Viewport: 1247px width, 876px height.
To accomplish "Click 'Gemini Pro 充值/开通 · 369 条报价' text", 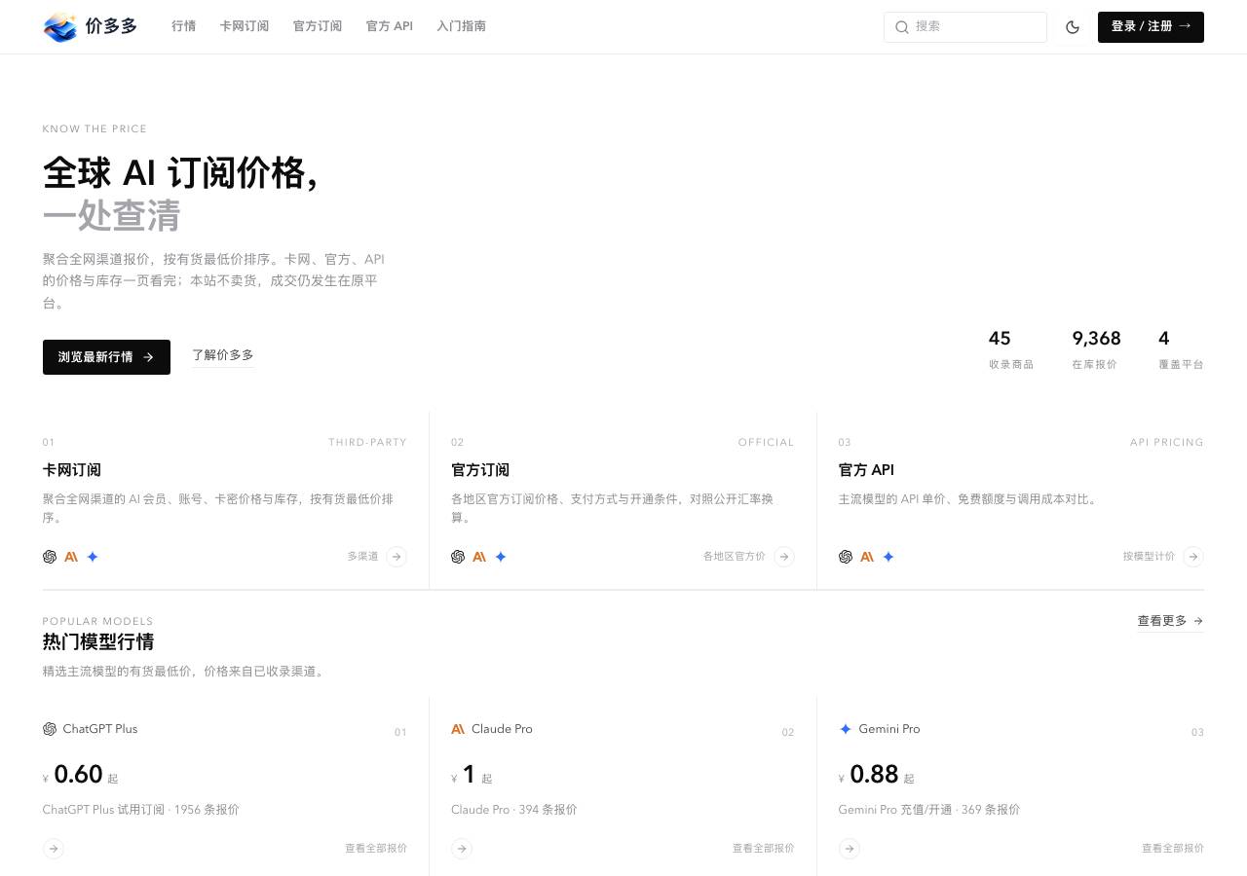I will click(x=929, y=810).
